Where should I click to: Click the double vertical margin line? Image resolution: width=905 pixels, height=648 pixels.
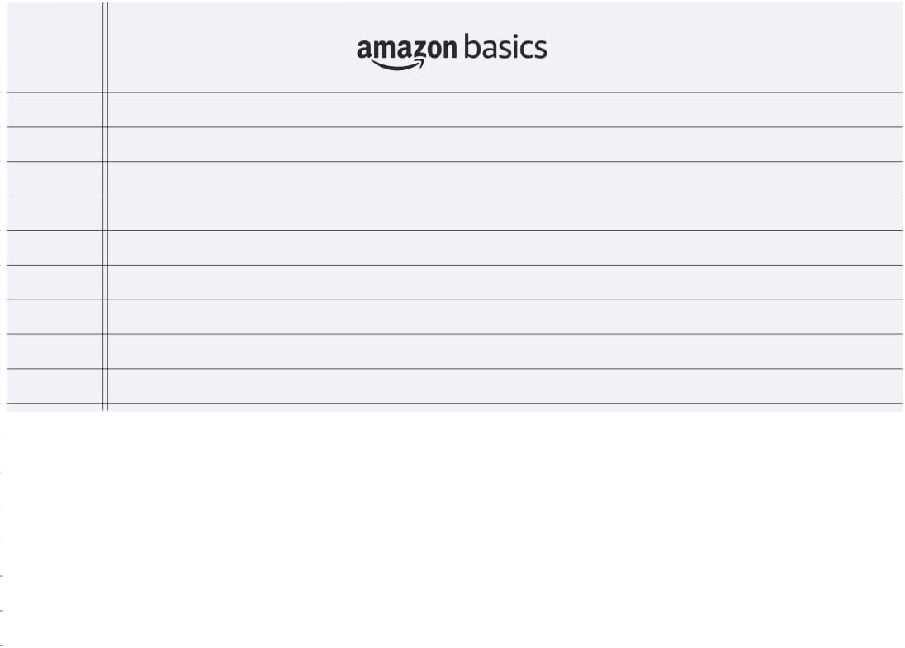point(105,248)
